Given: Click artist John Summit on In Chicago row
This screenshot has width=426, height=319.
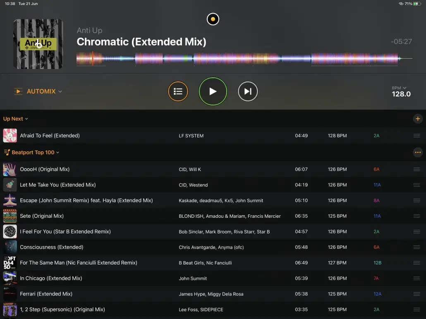Looking at the screenshot, I should pyautogui.click(x=193, y=279).
